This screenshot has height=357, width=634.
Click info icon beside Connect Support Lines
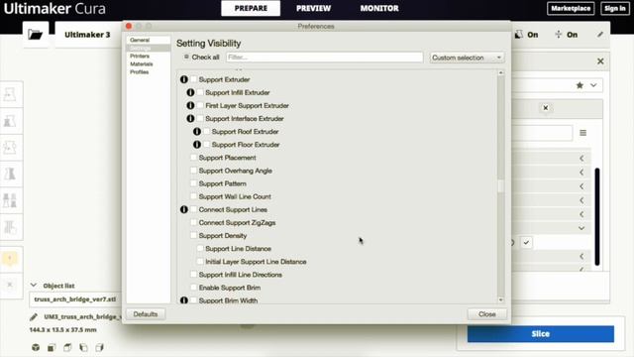[184, 209]
